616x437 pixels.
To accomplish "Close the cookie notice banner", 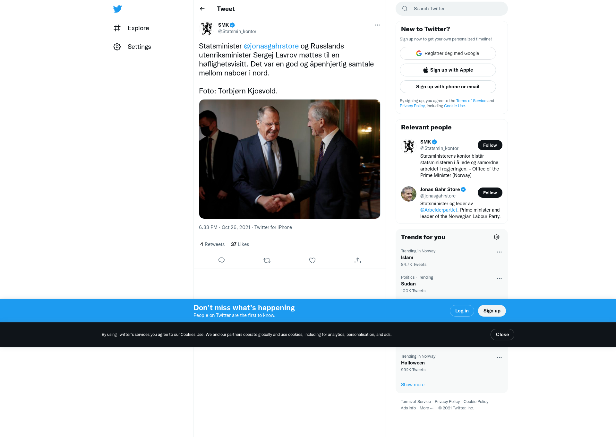I will 502,335.
